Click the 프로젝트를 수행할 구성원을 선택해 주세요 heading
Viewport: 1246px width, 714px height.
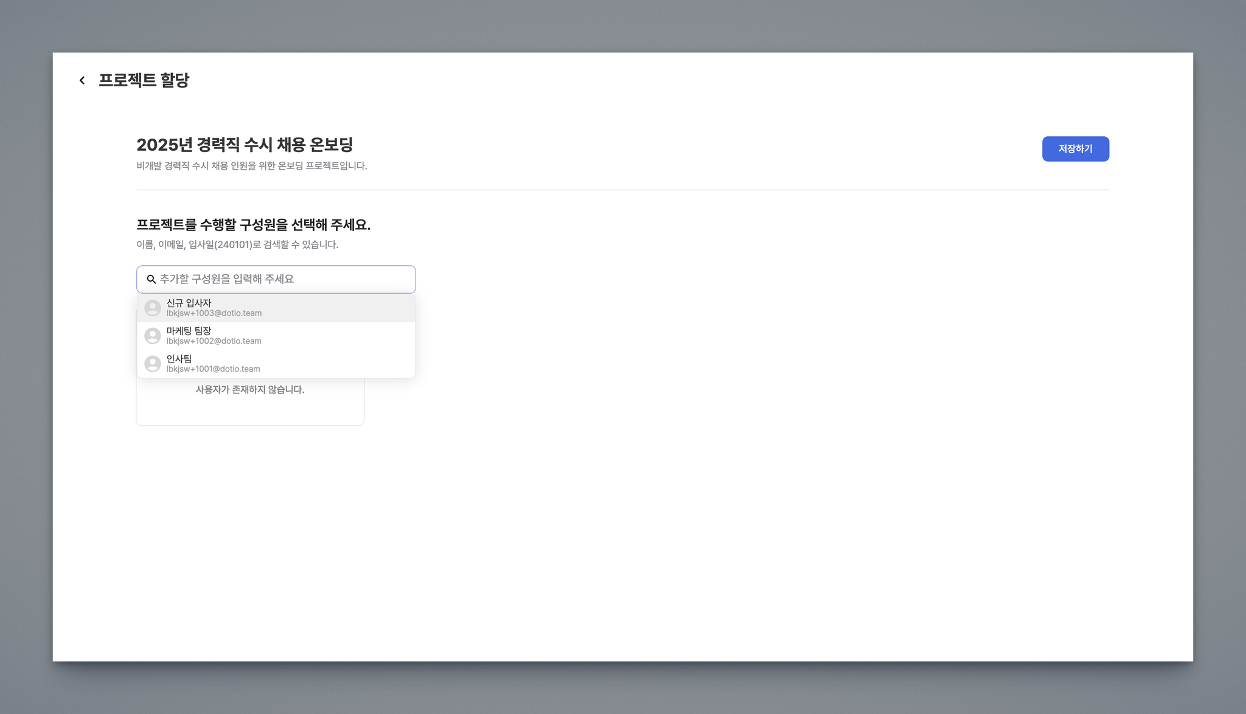coord(253,225)
